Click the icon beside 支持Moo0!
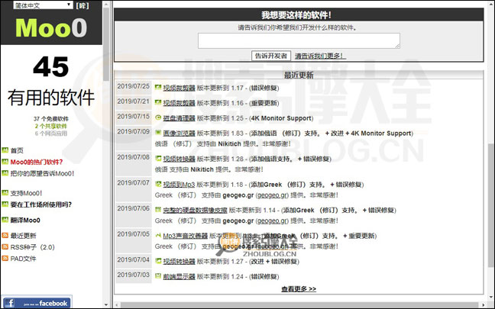Image resolution: width=495 pixels, height=309 pixels. tap(5, 193)
